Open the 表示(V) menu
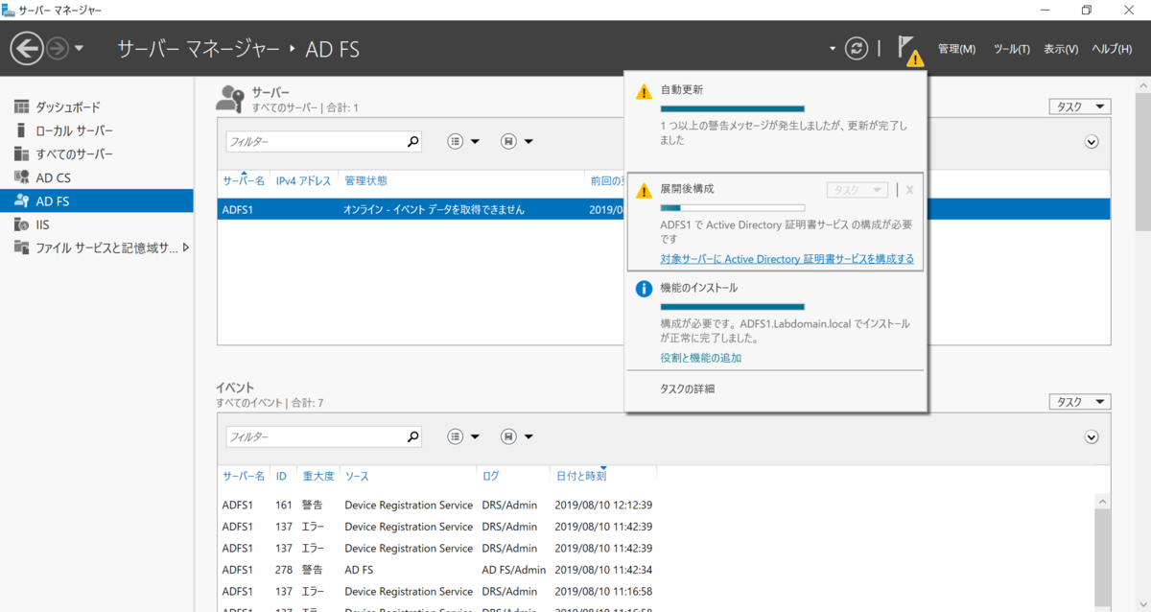Viewport: 1151px width, 612px height. (x=1061, y=49)
